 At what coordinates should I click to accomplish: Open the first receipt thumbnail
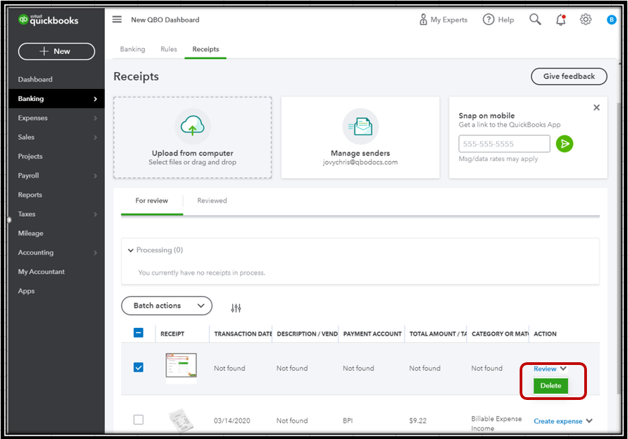(181, 366)
